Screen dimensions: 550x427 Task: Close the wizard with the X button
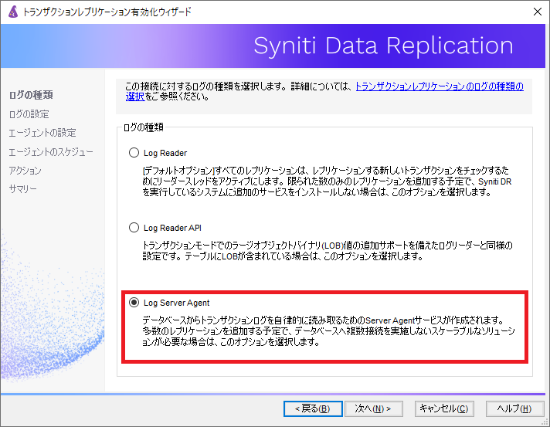click(538, 12)
